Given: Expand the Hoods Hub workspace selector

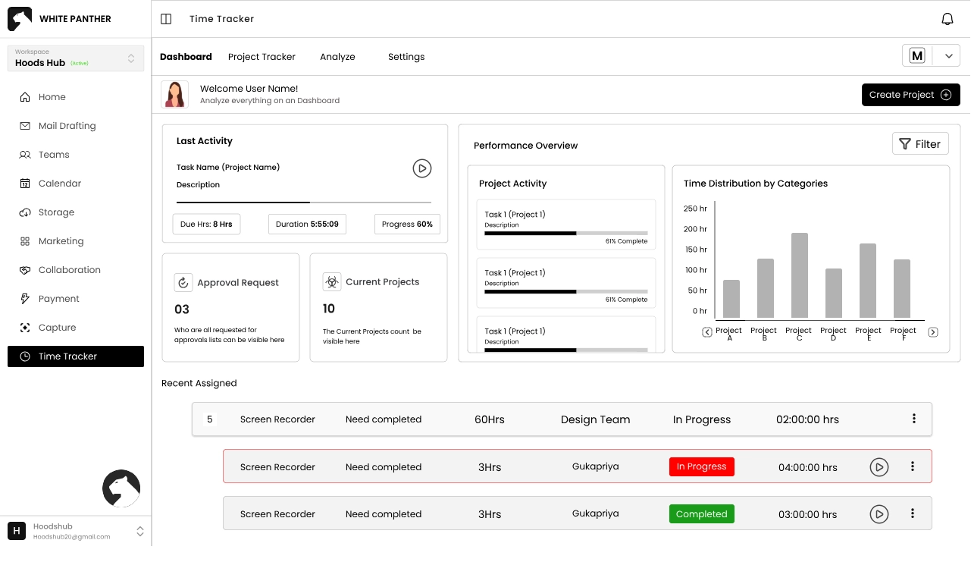Looking at the screenshot, I should (x=131, y=59).
